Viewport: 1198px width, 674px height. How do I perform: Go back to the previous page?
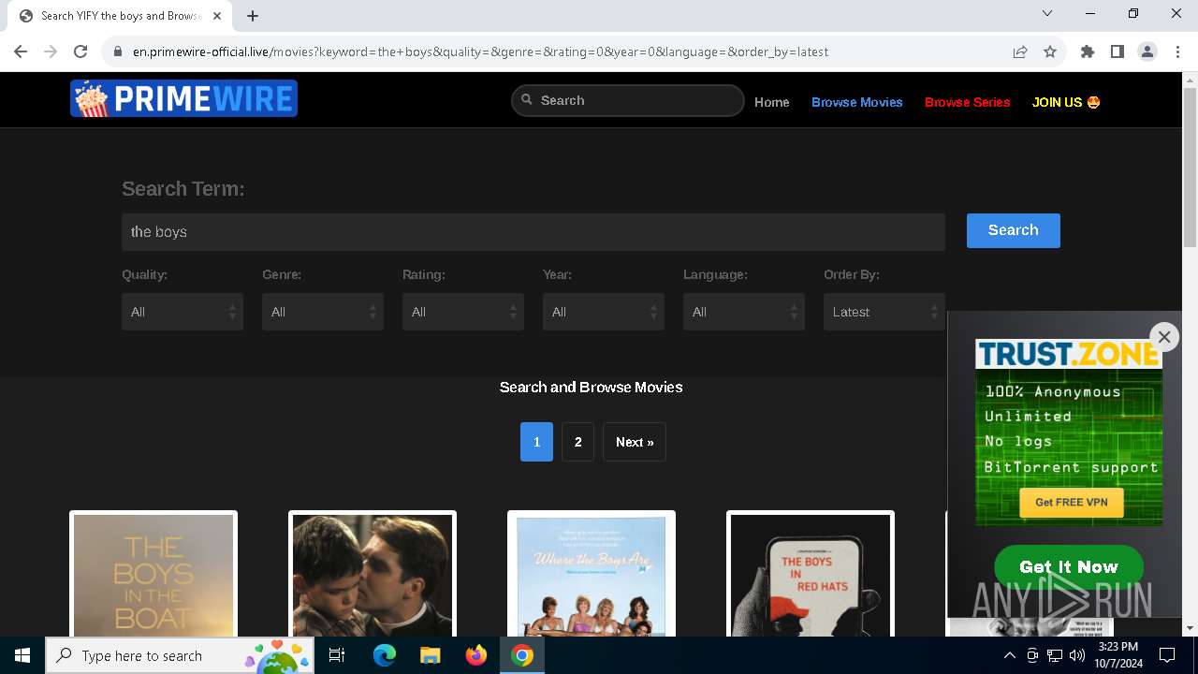pyautogui.click(x=21, y=51)
